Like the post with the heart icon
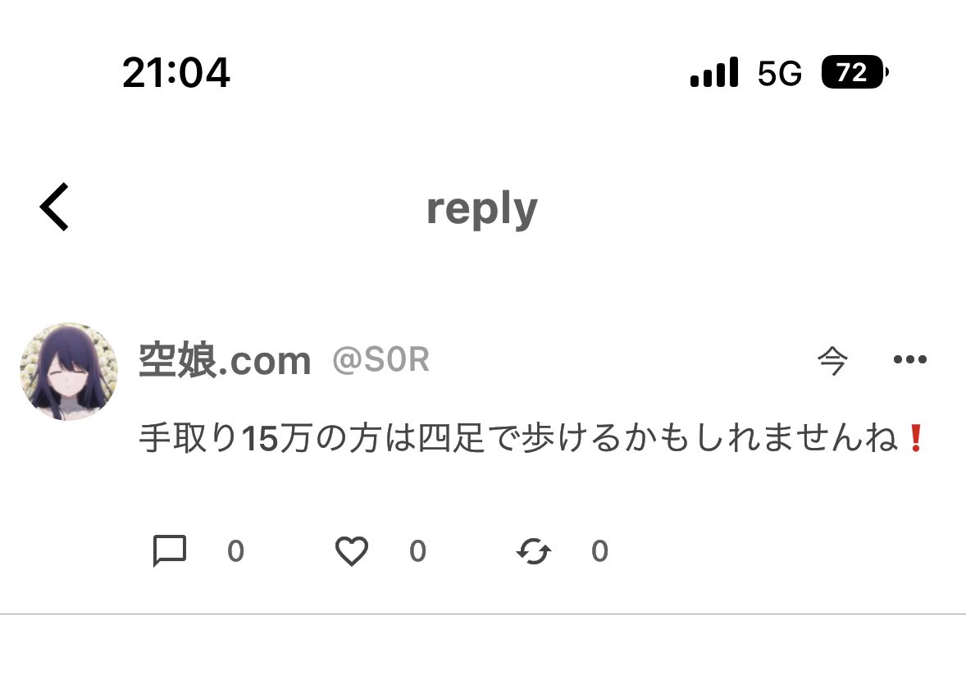The width and height of the screenshot is (966, 685). coord(352,550)
